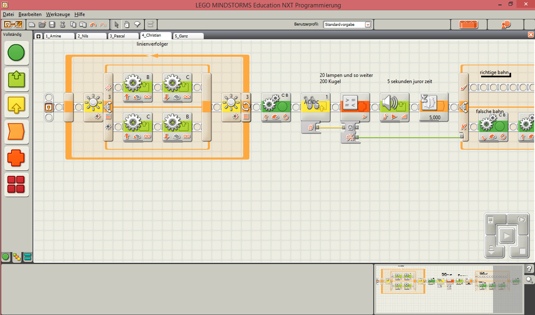Undo the last action with the orange arrow
This screenshot has width=535, height=315.
(93, 25)
